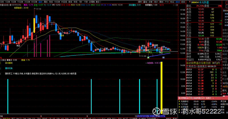Click the tall yellow bar in indicator panel
Viewport: 228px width, 119px height.
click(x=161, y=88)
